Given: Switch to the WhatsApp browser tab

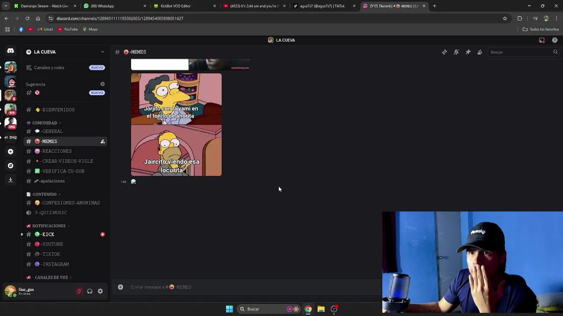Looking at the screenshot, I should coord(114,6).
